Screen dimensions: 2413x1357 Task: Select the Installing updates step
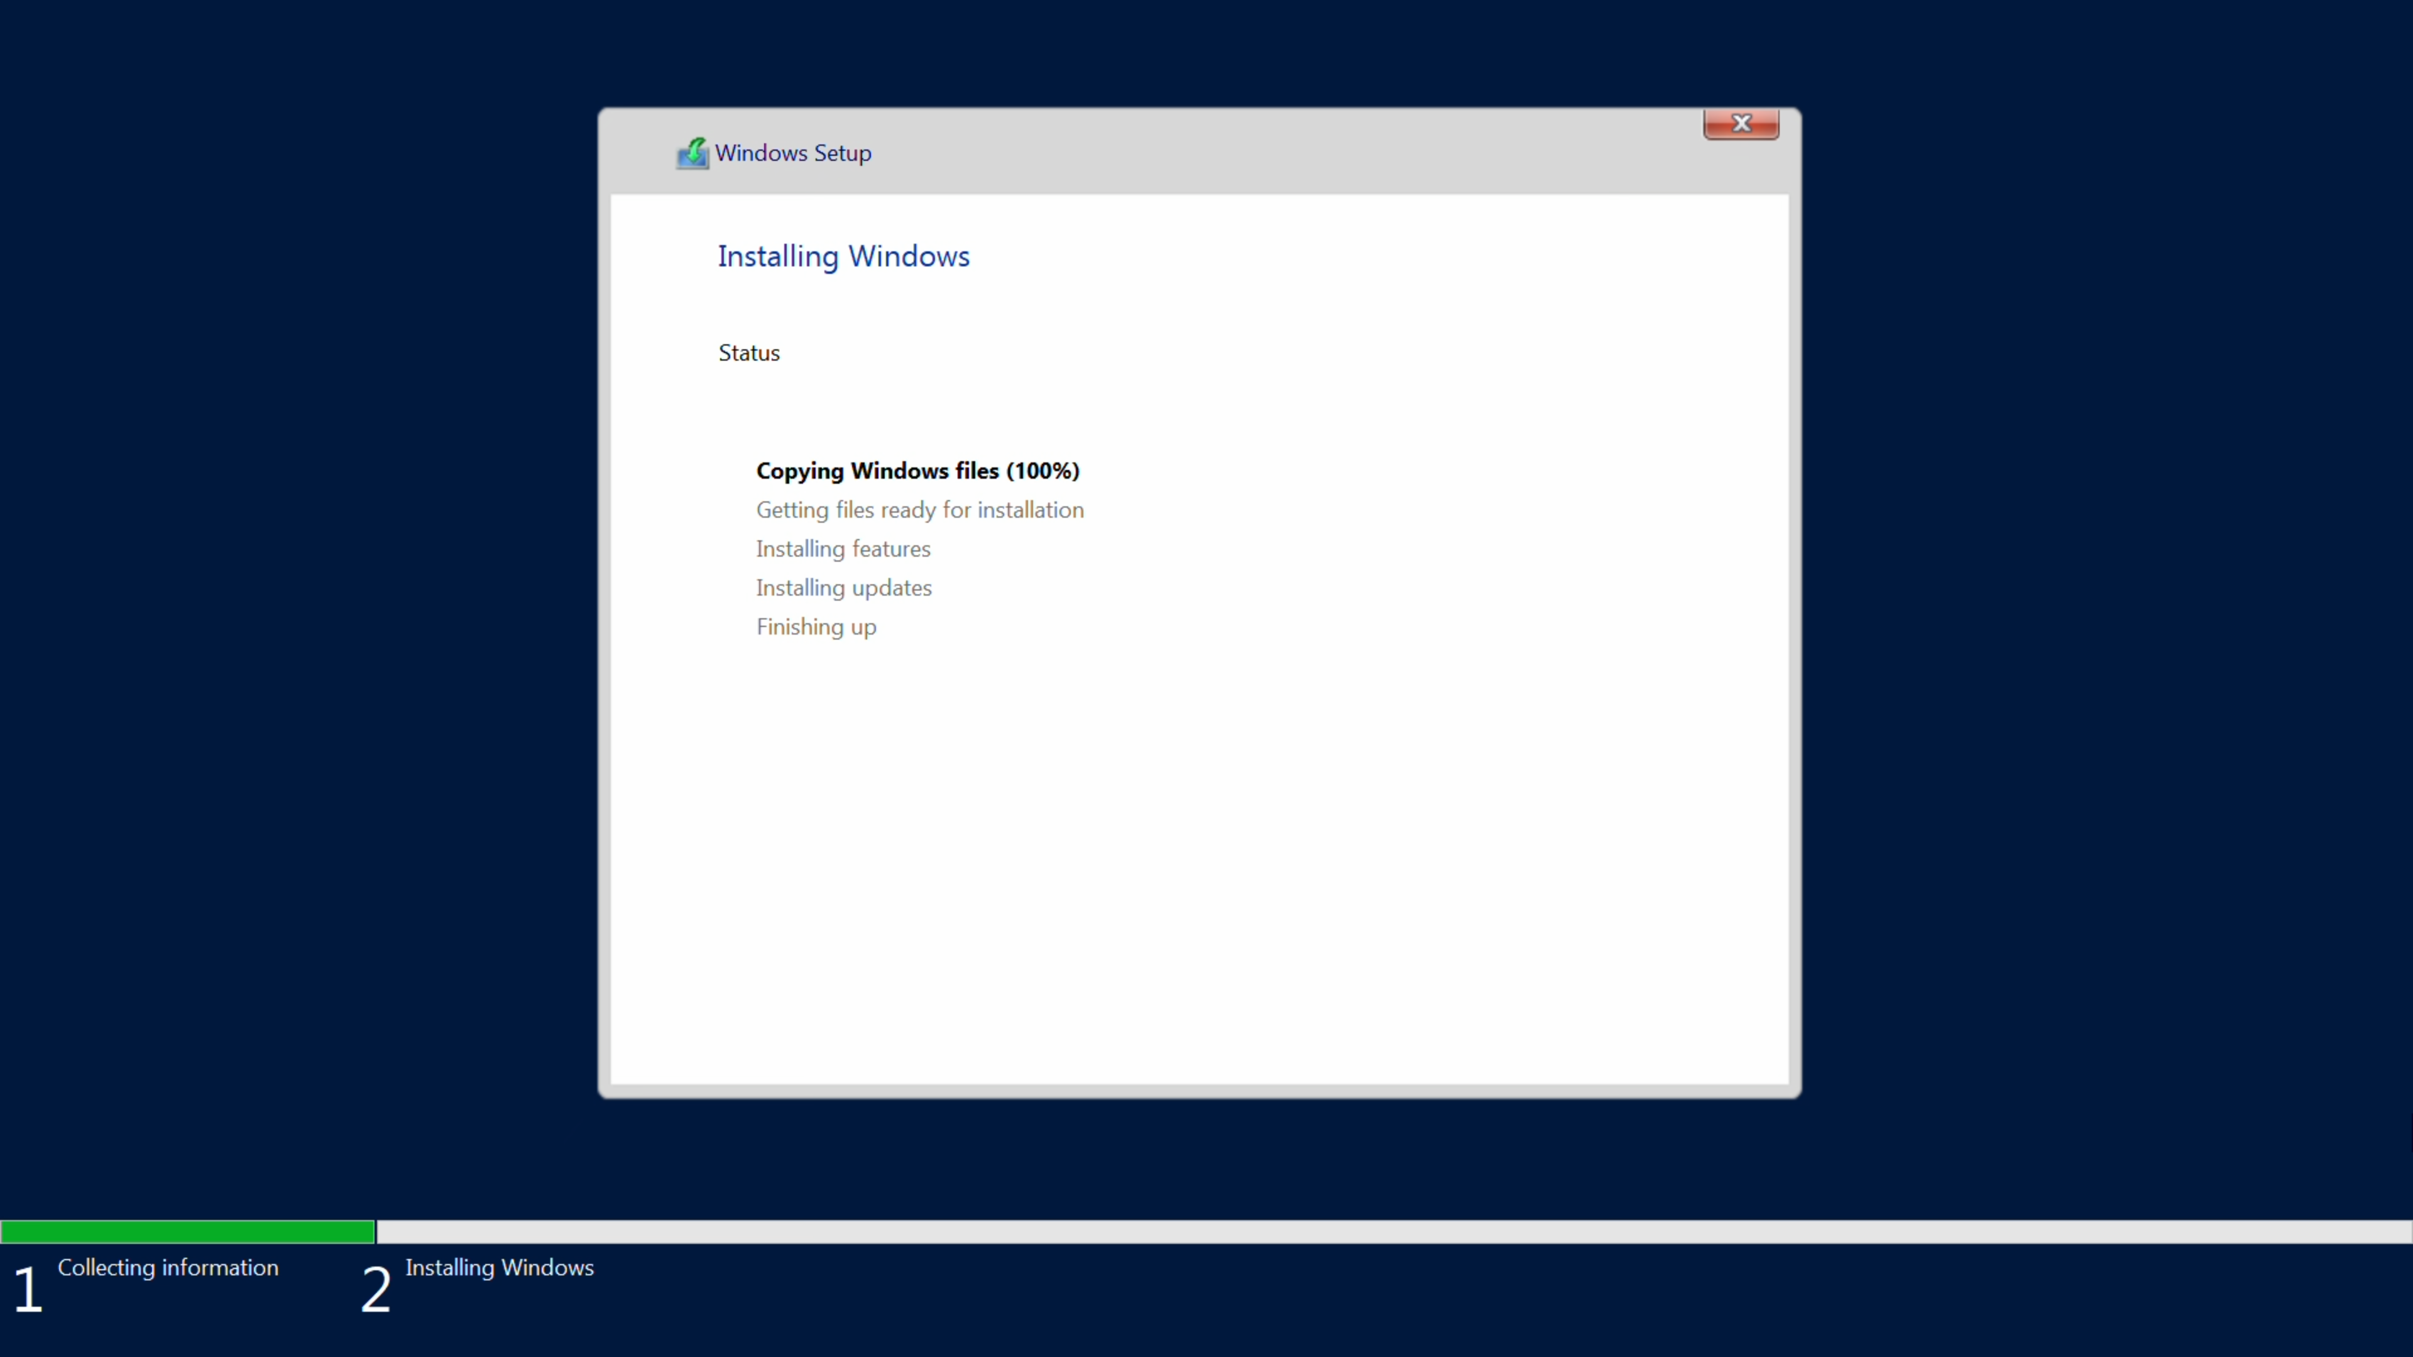click(843, 588)
